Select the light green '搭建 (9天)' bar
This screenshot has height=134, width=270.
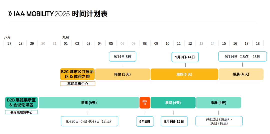89,103
